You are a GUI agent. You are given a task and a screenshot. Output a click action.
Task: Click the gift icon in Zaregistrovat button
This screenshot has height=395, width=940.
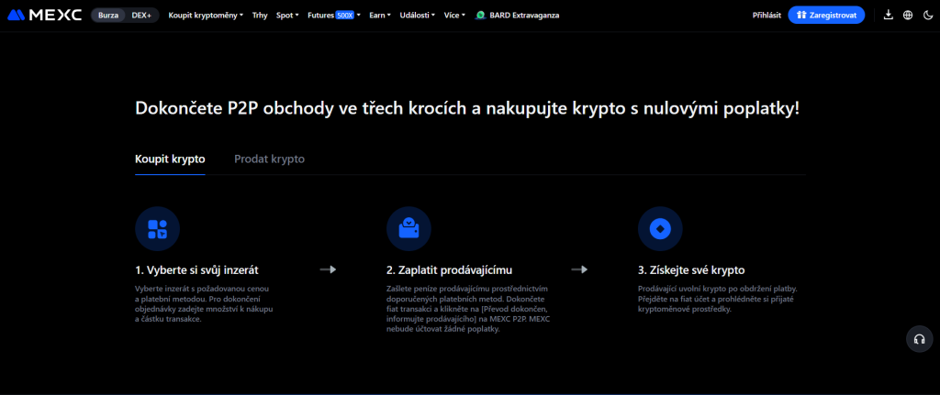pyautogui.click(x=801, y=15)
